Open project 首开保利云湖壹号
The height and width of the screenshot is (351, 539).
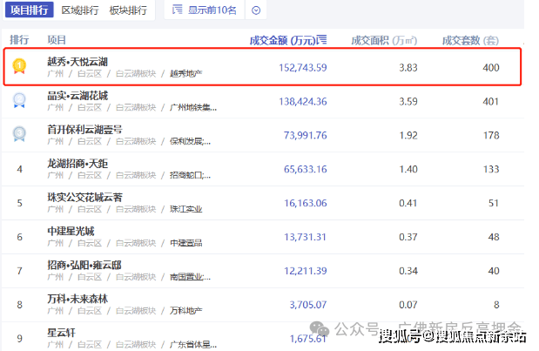[84, 129]
